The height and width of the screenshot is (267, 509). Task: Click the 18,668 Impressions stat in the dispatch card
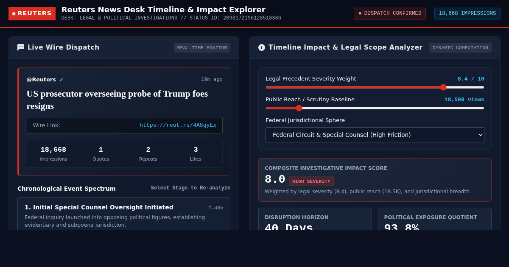tap(53, 154)
